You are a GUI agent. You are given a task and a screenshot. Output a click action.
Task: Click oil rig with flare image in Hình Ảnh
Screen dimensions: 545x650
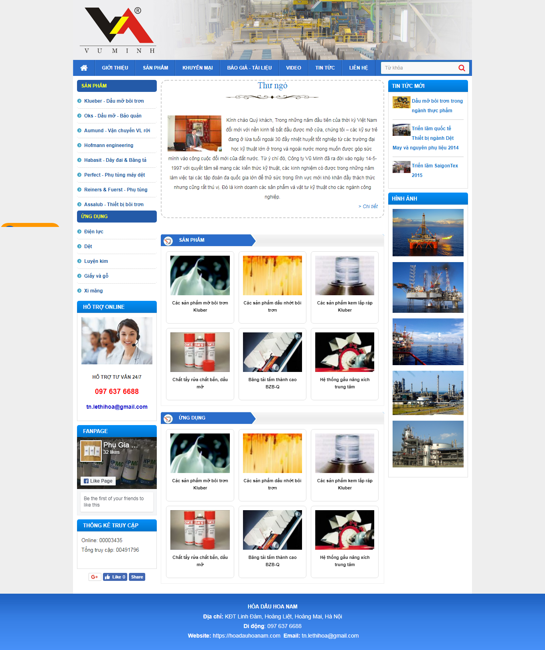pos(428,233)
